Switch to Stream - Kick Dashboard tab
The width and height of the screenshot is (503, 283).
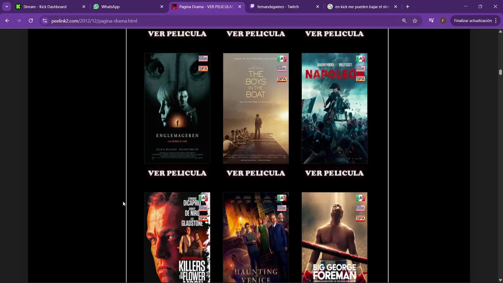point(50,7)
